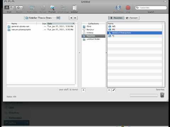The image size is (170, 127).
Task: Select iDisk in Collections
Action: point(93,26)
